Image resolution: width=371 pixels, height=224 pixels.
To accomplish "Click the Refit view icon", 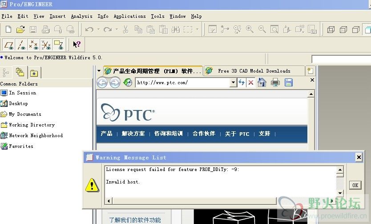I will click(274, 29).
